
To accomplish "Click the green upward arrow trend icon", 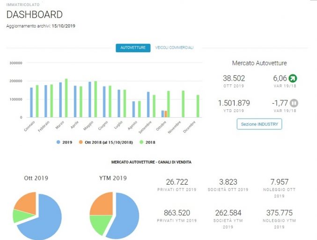I will point(293,78).
